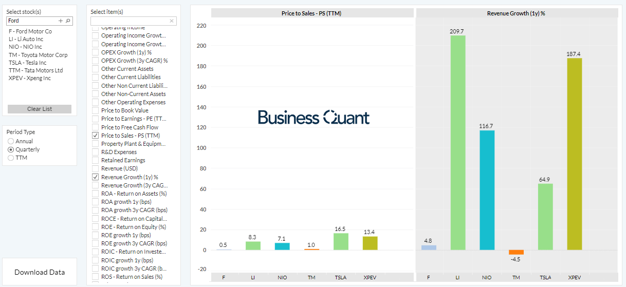Viewport: 626px width, 287px height.
Task: Check the Price to Earnings - PE item
Action: 95,119
